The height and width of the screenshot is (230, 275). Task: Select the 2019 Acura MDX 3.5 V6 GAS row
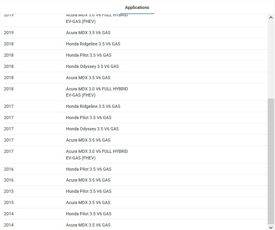pos(136,33)
